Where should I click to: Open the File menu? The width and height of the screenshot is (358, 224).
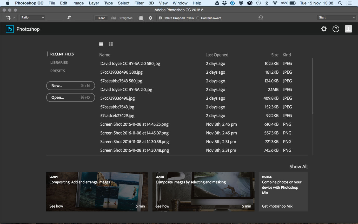click(x=52, y=3)
